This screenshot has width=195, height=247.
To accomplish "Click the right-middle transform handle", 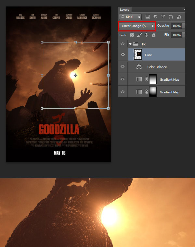I will pos(108,75).
